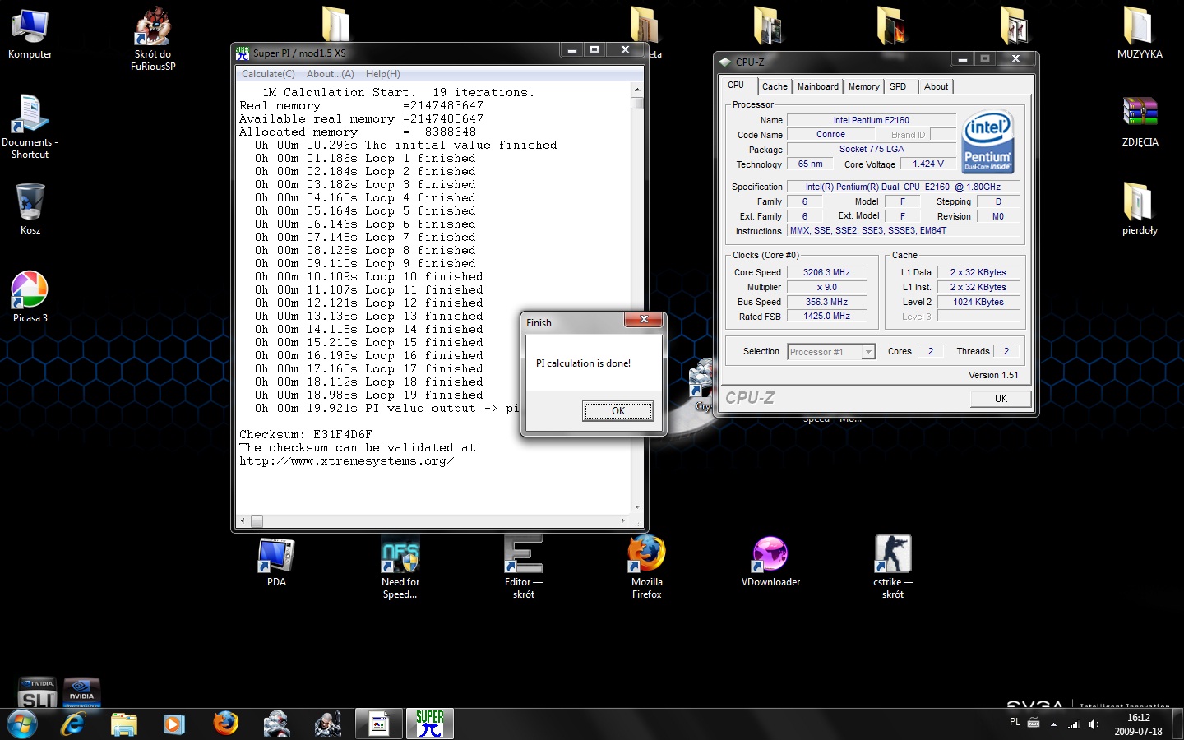
Task: Click the volume speaker tray icon
Action: 1094,724
